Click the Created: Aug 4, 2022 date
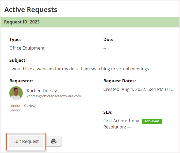This screenshot has height=153, width=180. [x=138, y=89]
